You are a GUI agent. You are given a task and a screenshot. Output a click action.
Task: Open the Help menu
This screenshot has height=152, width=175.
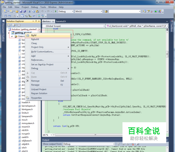click(61, 7)
